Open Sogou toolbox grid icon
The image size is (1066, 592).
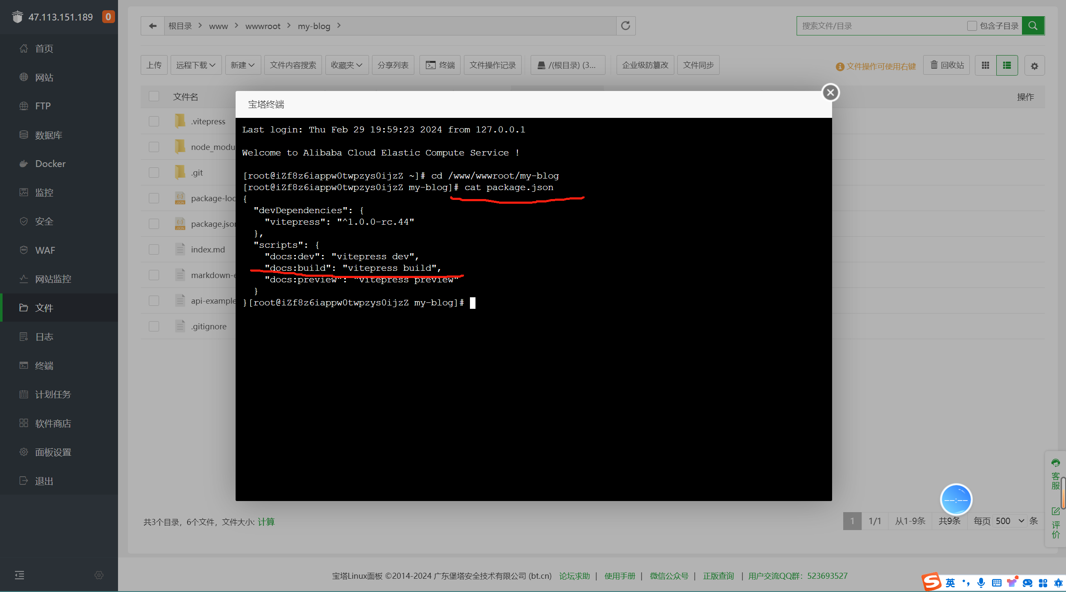[x=1043, y=583]
